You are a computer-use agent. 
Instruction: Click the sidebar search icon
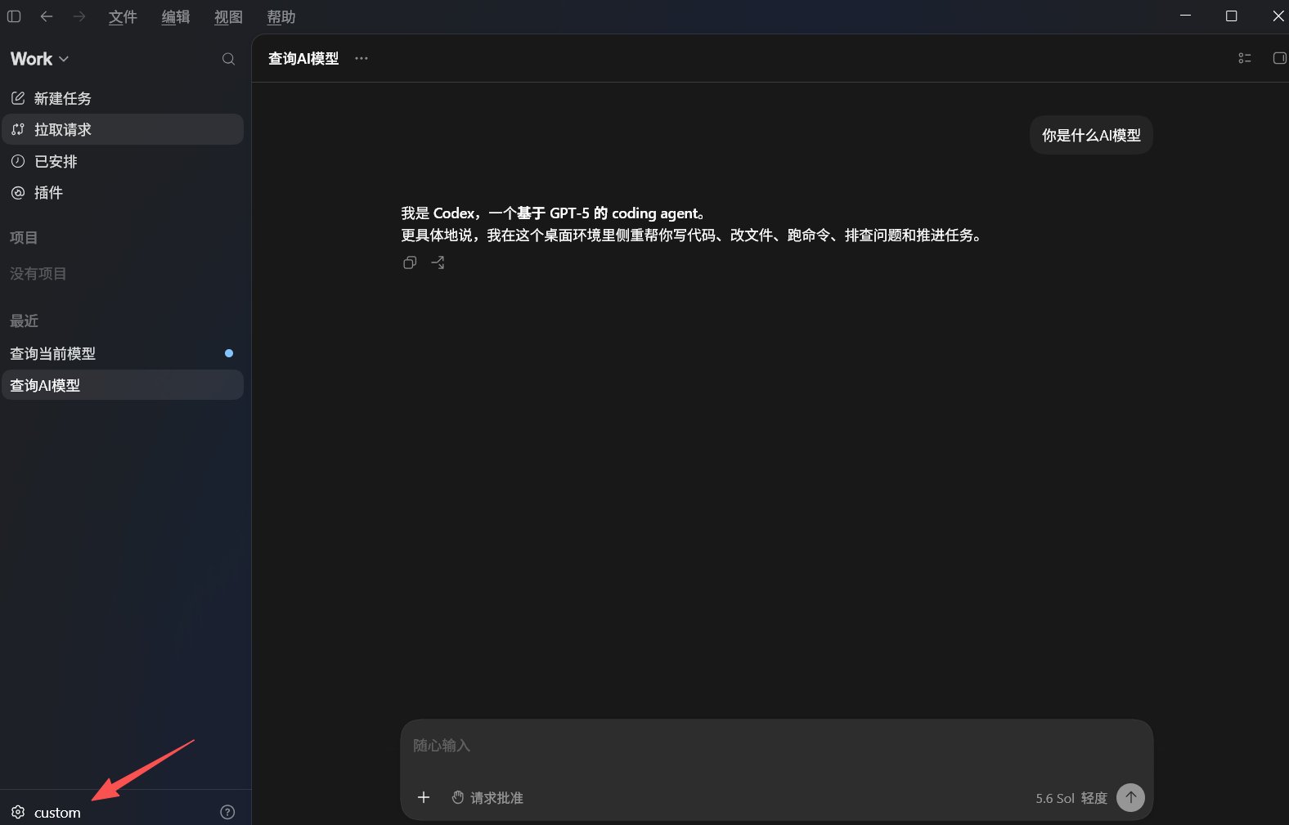pyautogui.click(x=228, y=59)
